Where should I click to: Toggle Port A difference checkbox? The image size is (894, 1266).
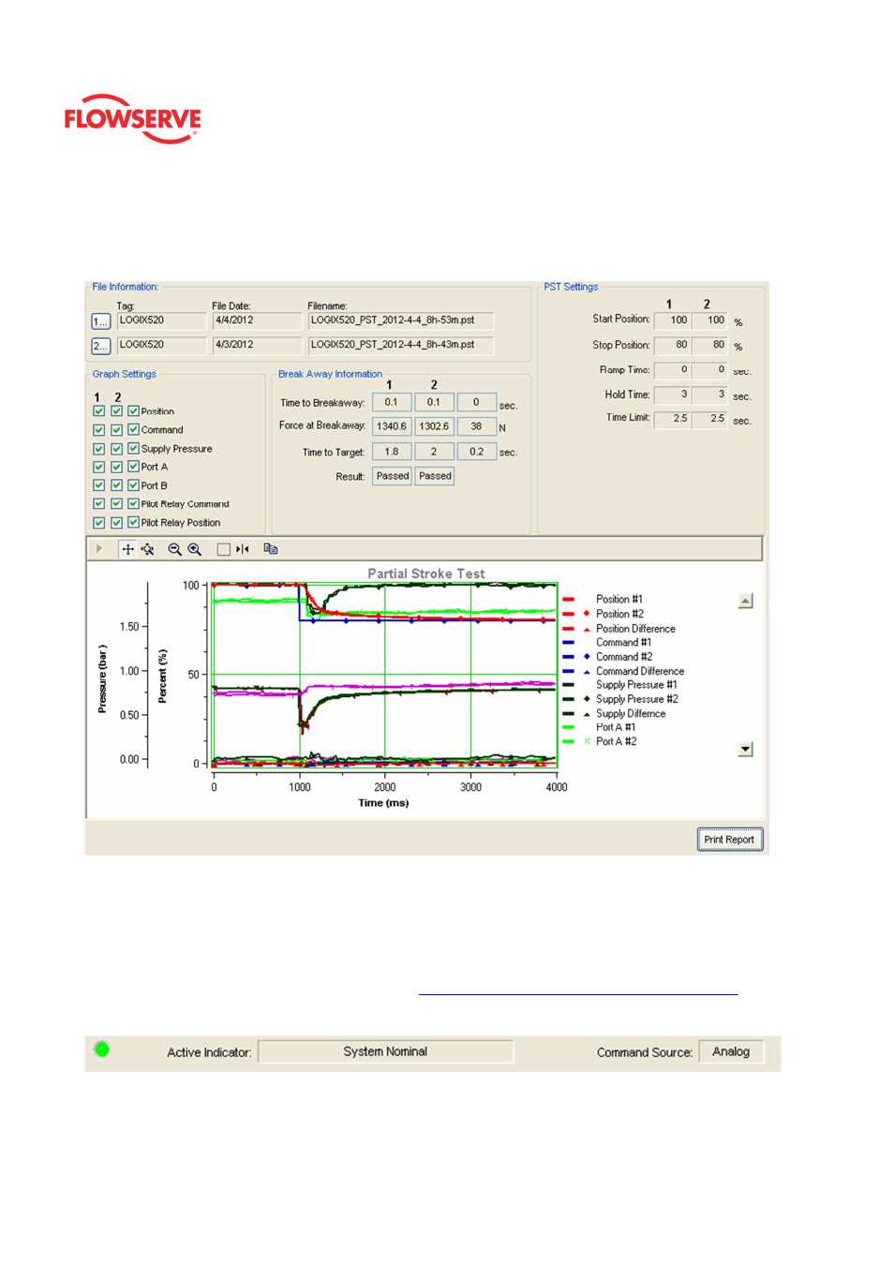133,466
